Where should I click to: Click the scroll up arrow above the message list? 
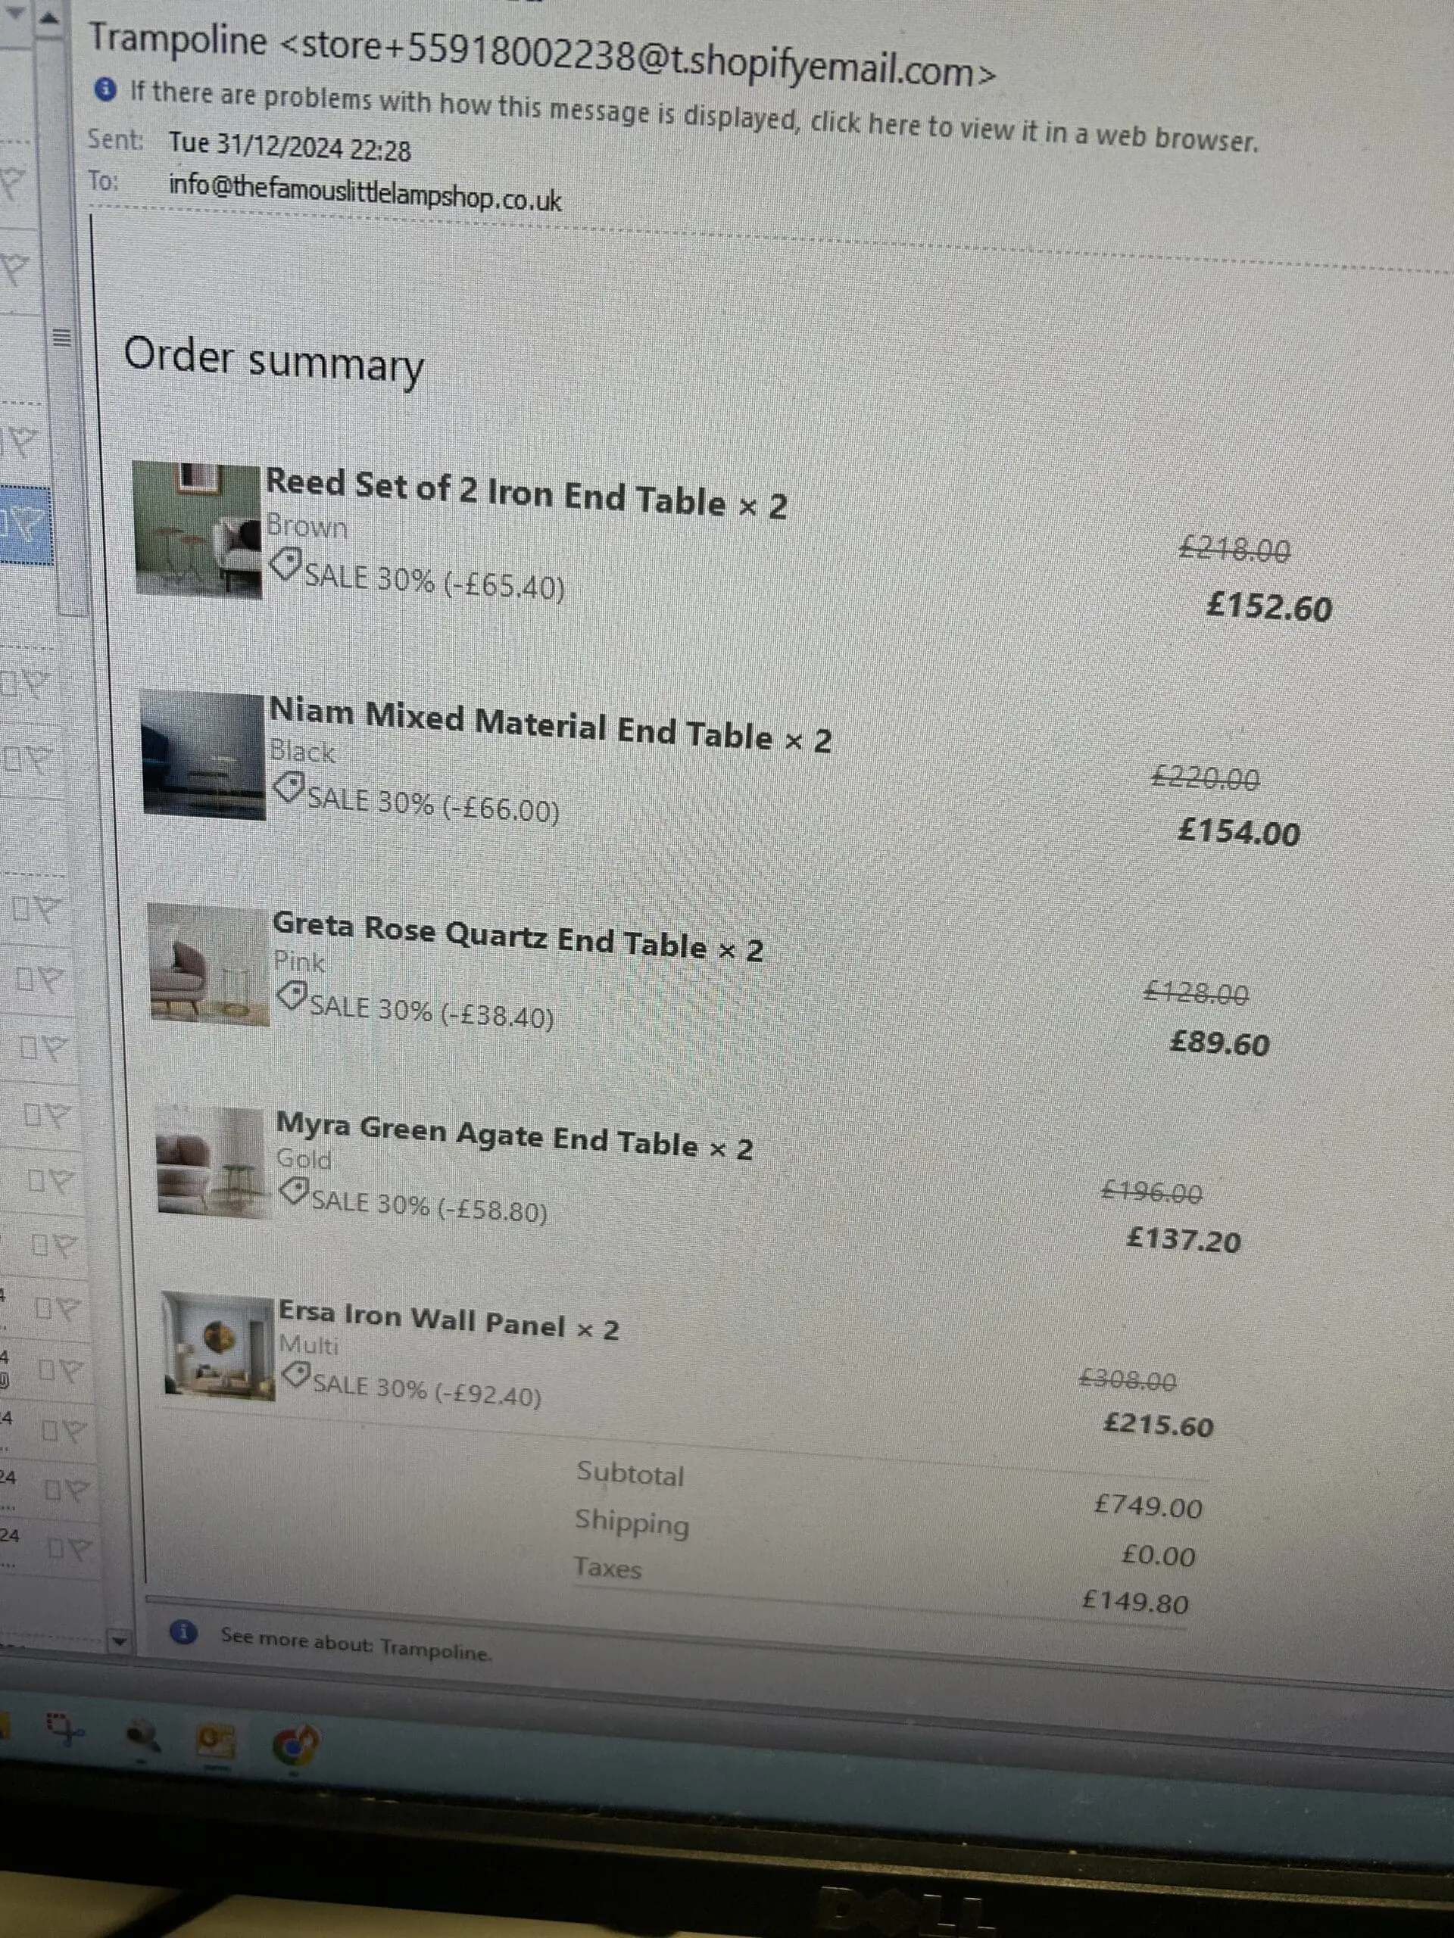tap(50, 17)
